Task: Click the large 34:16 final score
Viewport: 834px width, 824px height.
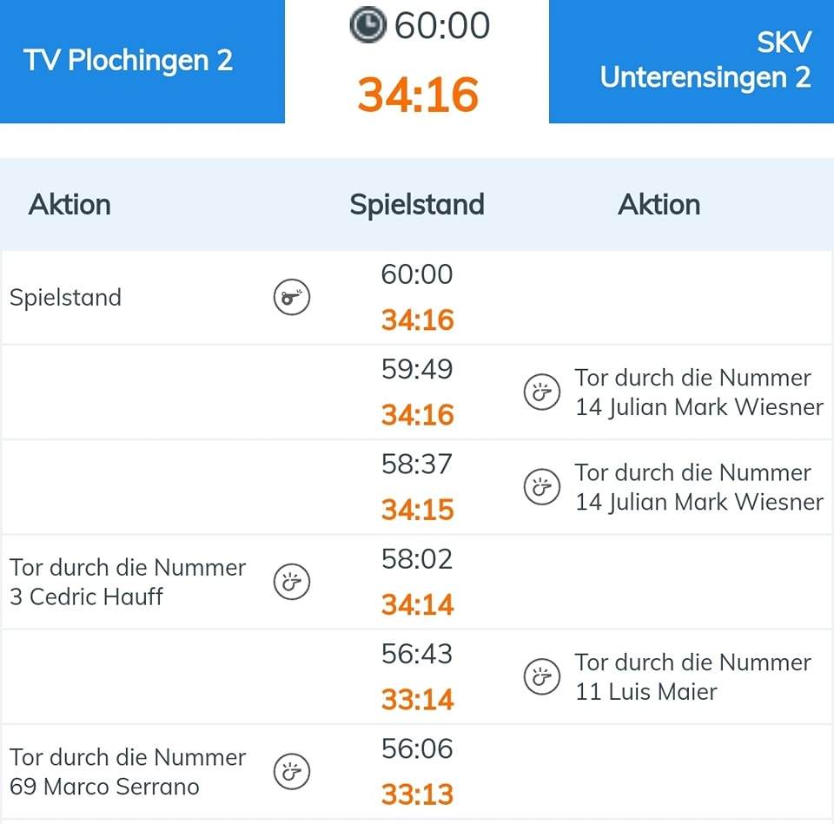Action: (x=418, y=95)
